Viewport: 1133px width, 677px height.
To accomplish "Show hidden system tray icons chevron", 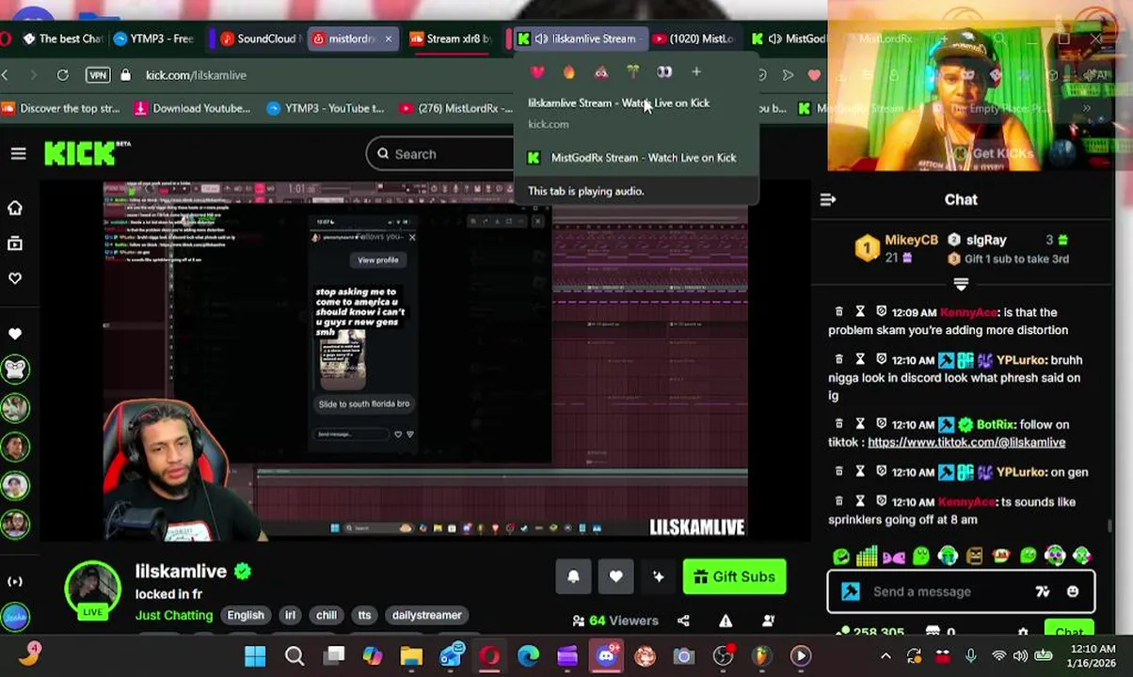I will (x=886, y=655).
